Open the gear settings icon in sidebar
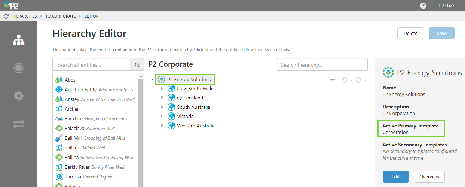The height and width of the screenshot is (187, 465). 19,96
